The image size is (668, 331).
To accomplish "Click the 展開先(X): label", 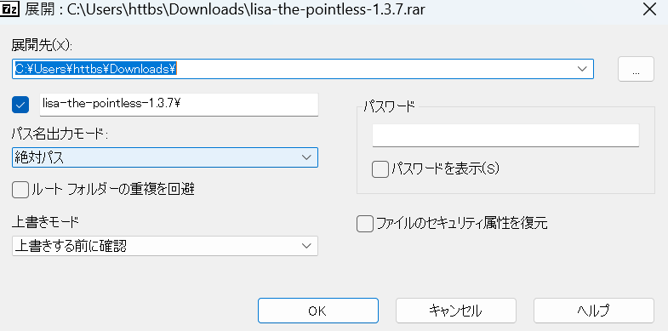I will point(43,45).
